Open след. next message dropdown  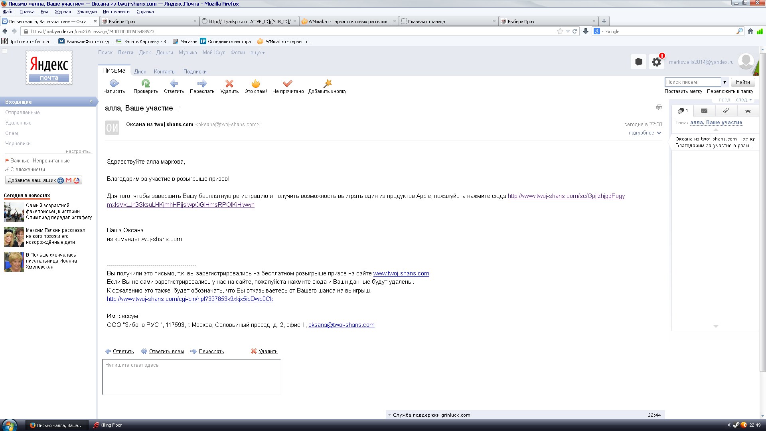click(x=744, y=100)
